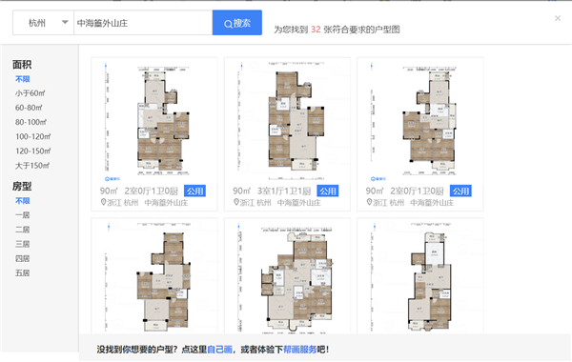Click 3室1厅1卫1厨 description text
Screen dimensions: 572x362
pyautogui.click(x=284, y=191)
